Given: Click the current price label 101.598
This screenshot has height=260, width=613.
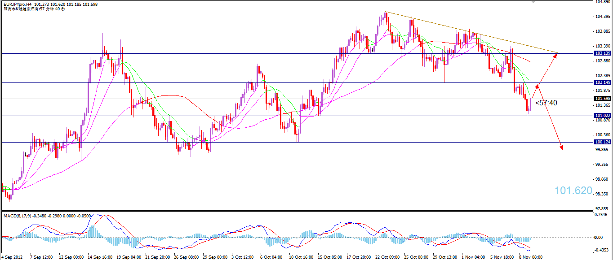Looking at the screenshot, I should pyautogui.click(x=602, y=99).
